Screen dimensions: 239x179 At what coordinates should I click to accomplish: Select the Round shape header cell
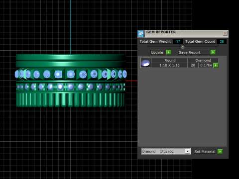click(170, 60)
